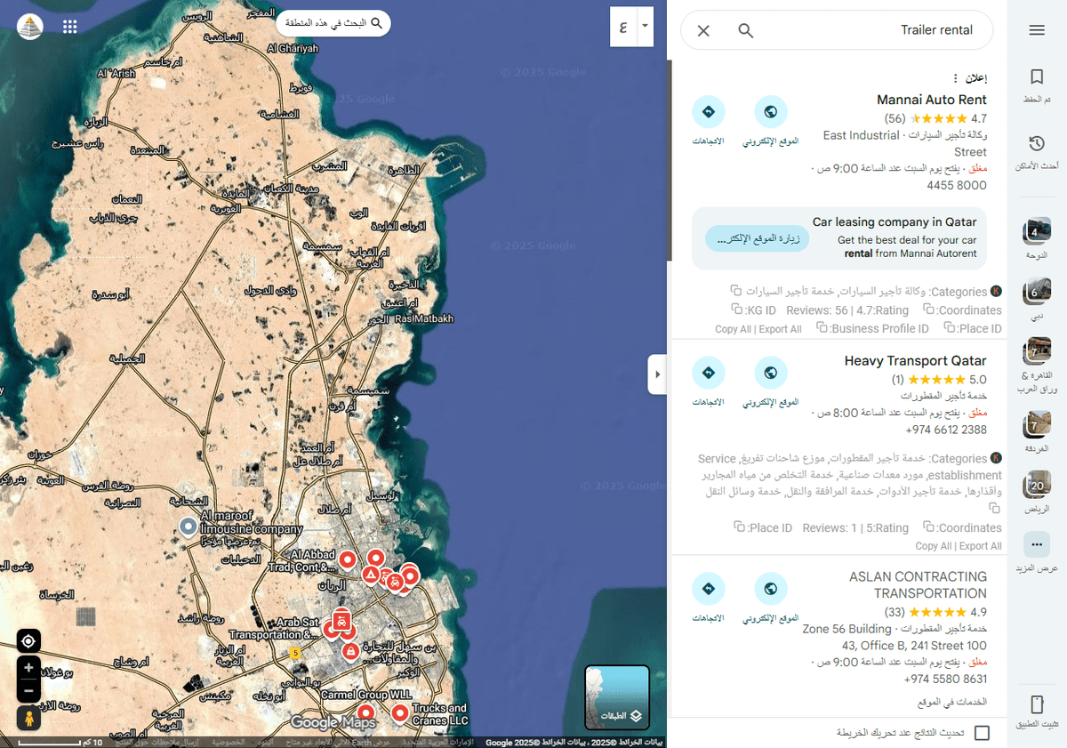1067x748 pixels.
Task: Copy Heavy Transport Qatar Place ID icon
Action: (740, 527)
